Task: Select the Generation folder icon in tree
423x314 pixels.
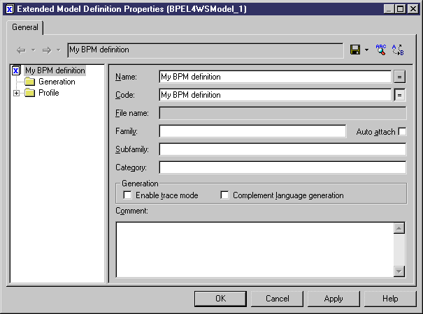Action: tap(29, 82)
